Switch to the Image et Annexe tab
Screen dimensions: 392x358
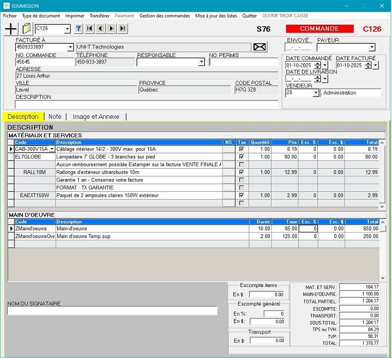click(96, 117)
